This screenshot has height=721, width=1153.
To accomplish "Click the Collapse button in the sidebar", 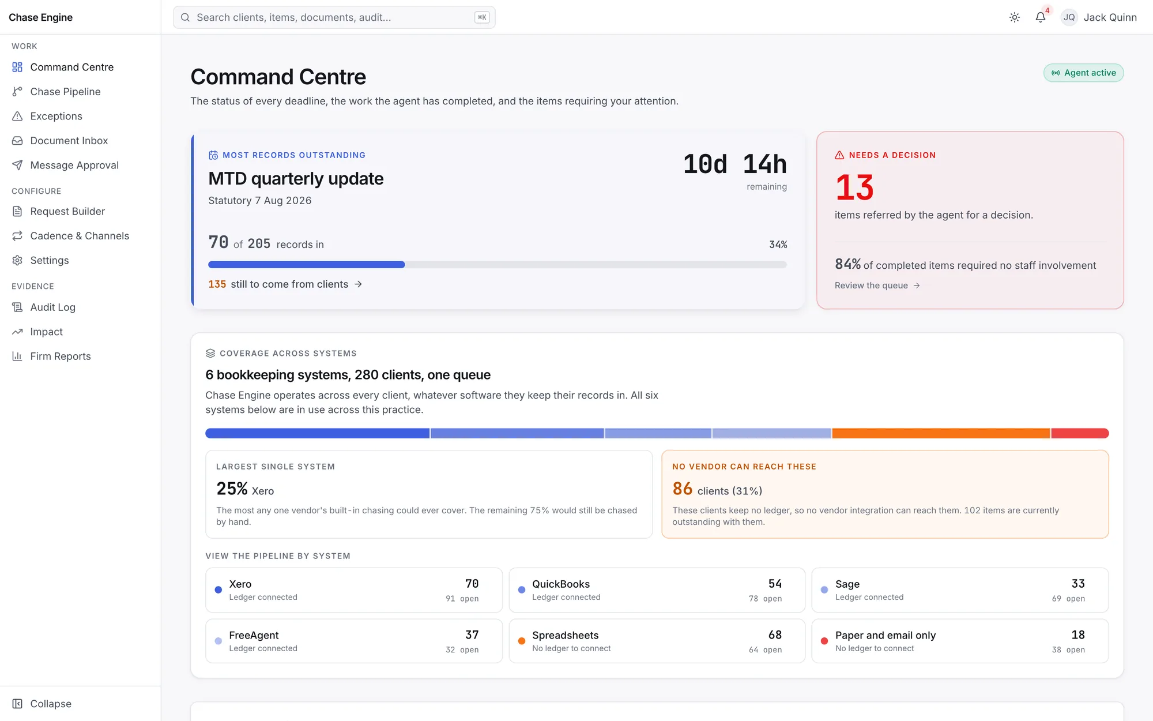I will pyautogui.click(x=80, y=704).
